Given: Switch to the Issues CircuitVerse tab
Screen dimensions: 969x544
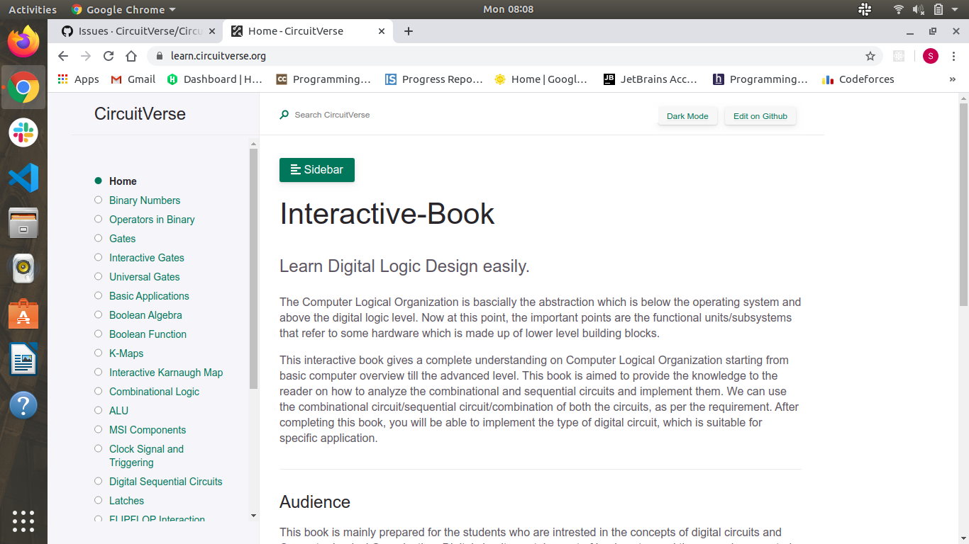Looking at the screenshot, I should [x=138, y=31].
